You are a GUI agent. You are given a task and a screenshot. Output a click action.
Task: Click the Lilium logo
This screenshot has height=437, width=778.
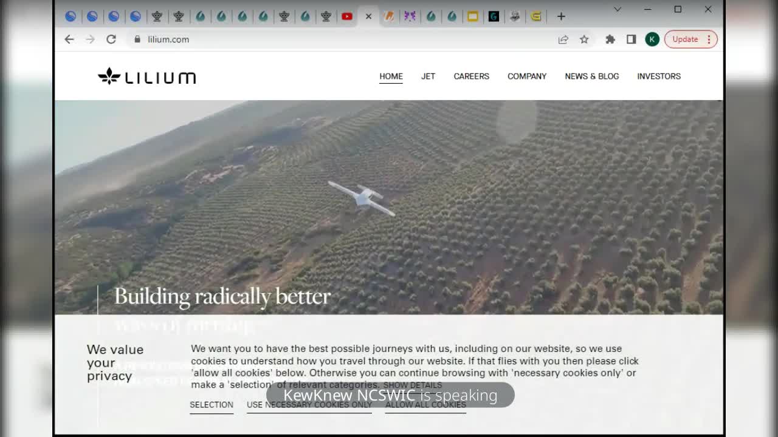point(147,76)
